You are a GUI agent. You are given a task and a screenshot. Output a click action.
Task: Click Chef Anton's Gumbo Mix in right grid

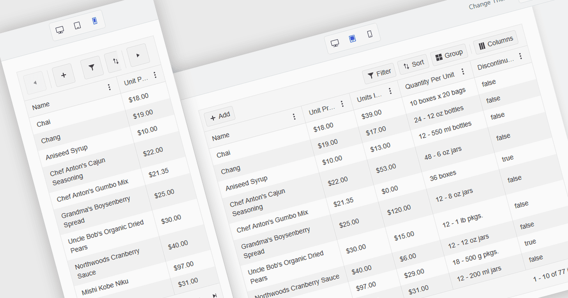click(273, 221)
